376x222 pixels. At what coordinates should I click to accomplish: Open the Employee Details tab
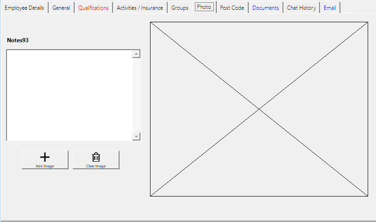pos(24,8)
